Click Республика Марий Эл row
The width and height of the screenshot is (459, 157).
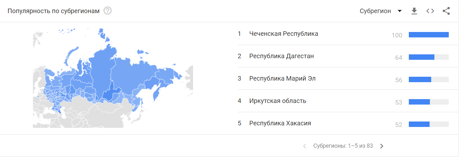pos(282,78)
